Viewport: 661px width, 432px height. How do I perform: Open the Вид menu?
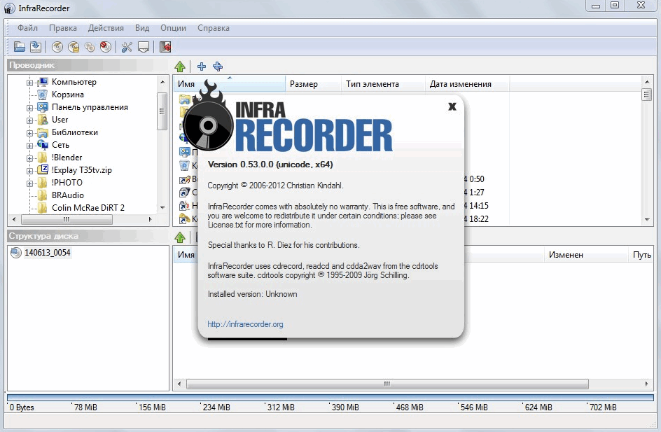pos(142,28)
